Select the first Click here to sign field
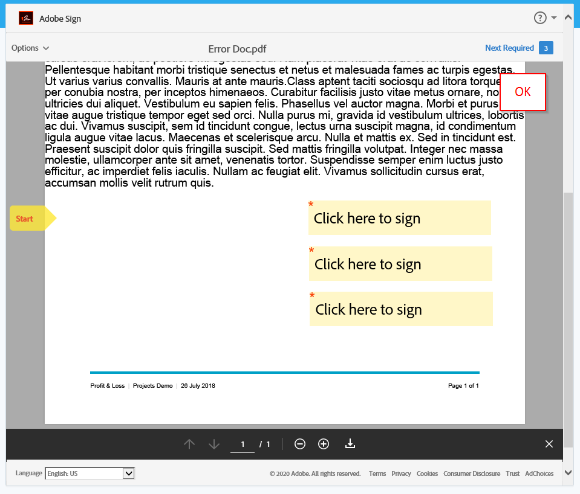This screenshot has height=494, width=580. coord(400,217)
